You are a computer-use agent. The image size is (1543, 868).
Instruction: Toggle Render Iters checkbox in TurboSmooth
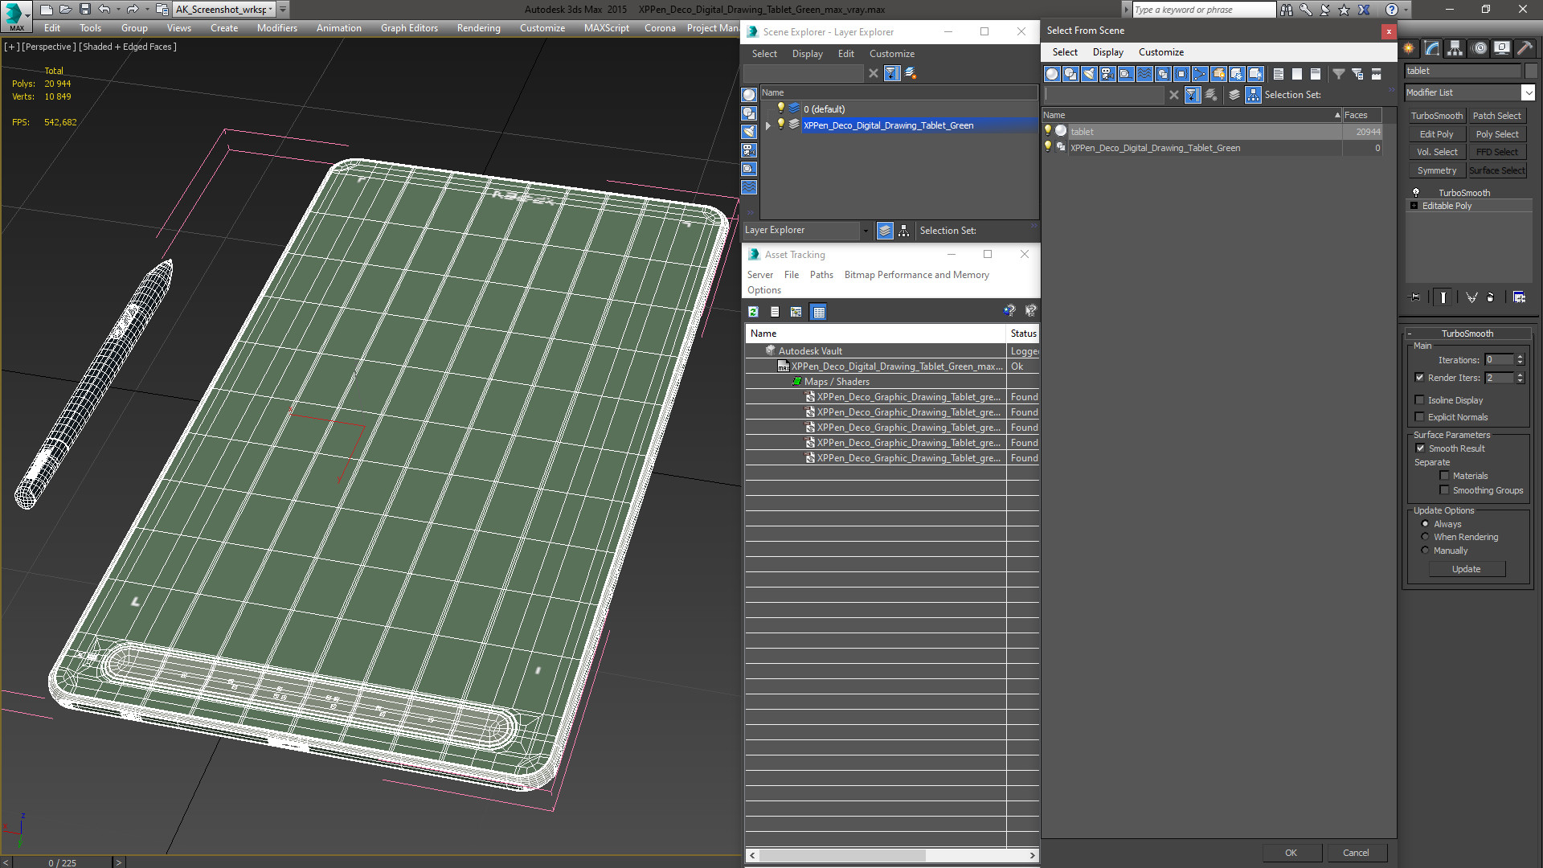1419,378
